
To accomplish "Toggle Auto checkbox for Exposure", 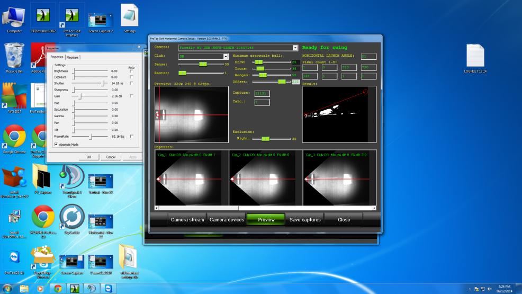I will (x=131, y=77).
